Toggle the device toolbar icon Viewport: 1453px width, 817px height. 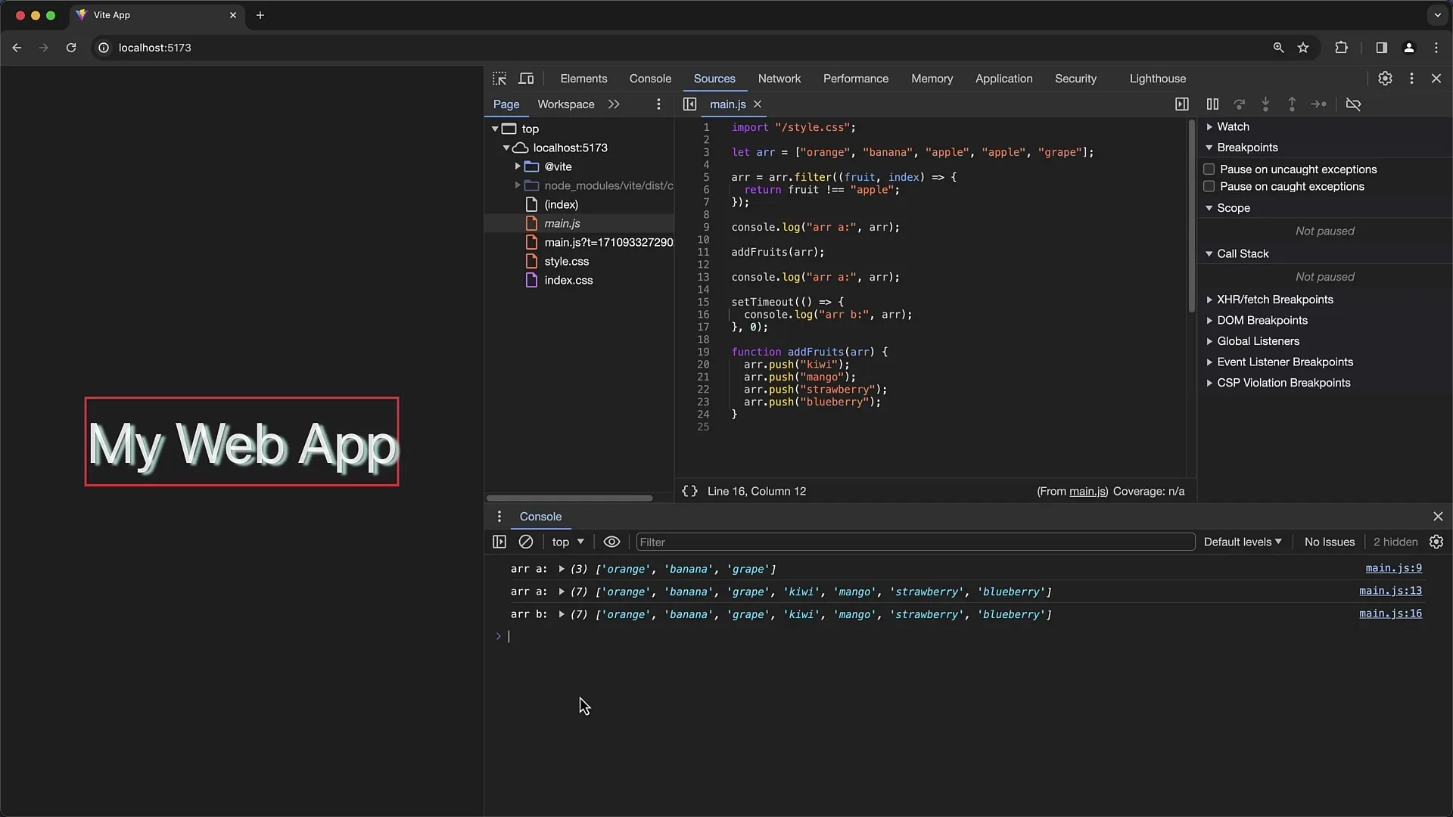click(526, 79)
